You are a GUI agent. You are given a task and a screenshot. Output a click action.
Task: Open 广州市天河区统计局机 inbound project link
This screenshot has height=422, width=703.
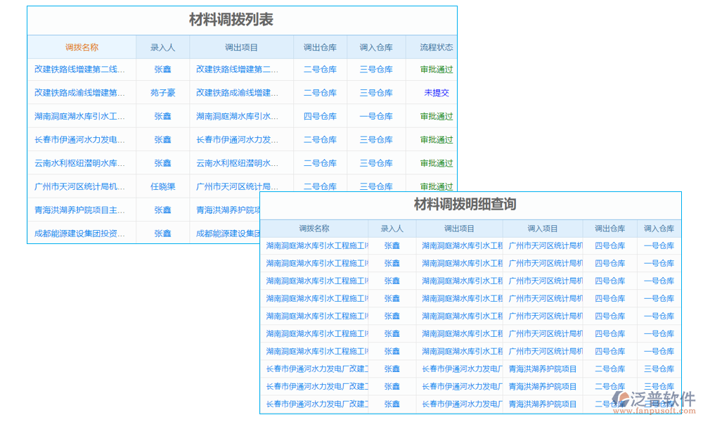(x=543, y=245)
